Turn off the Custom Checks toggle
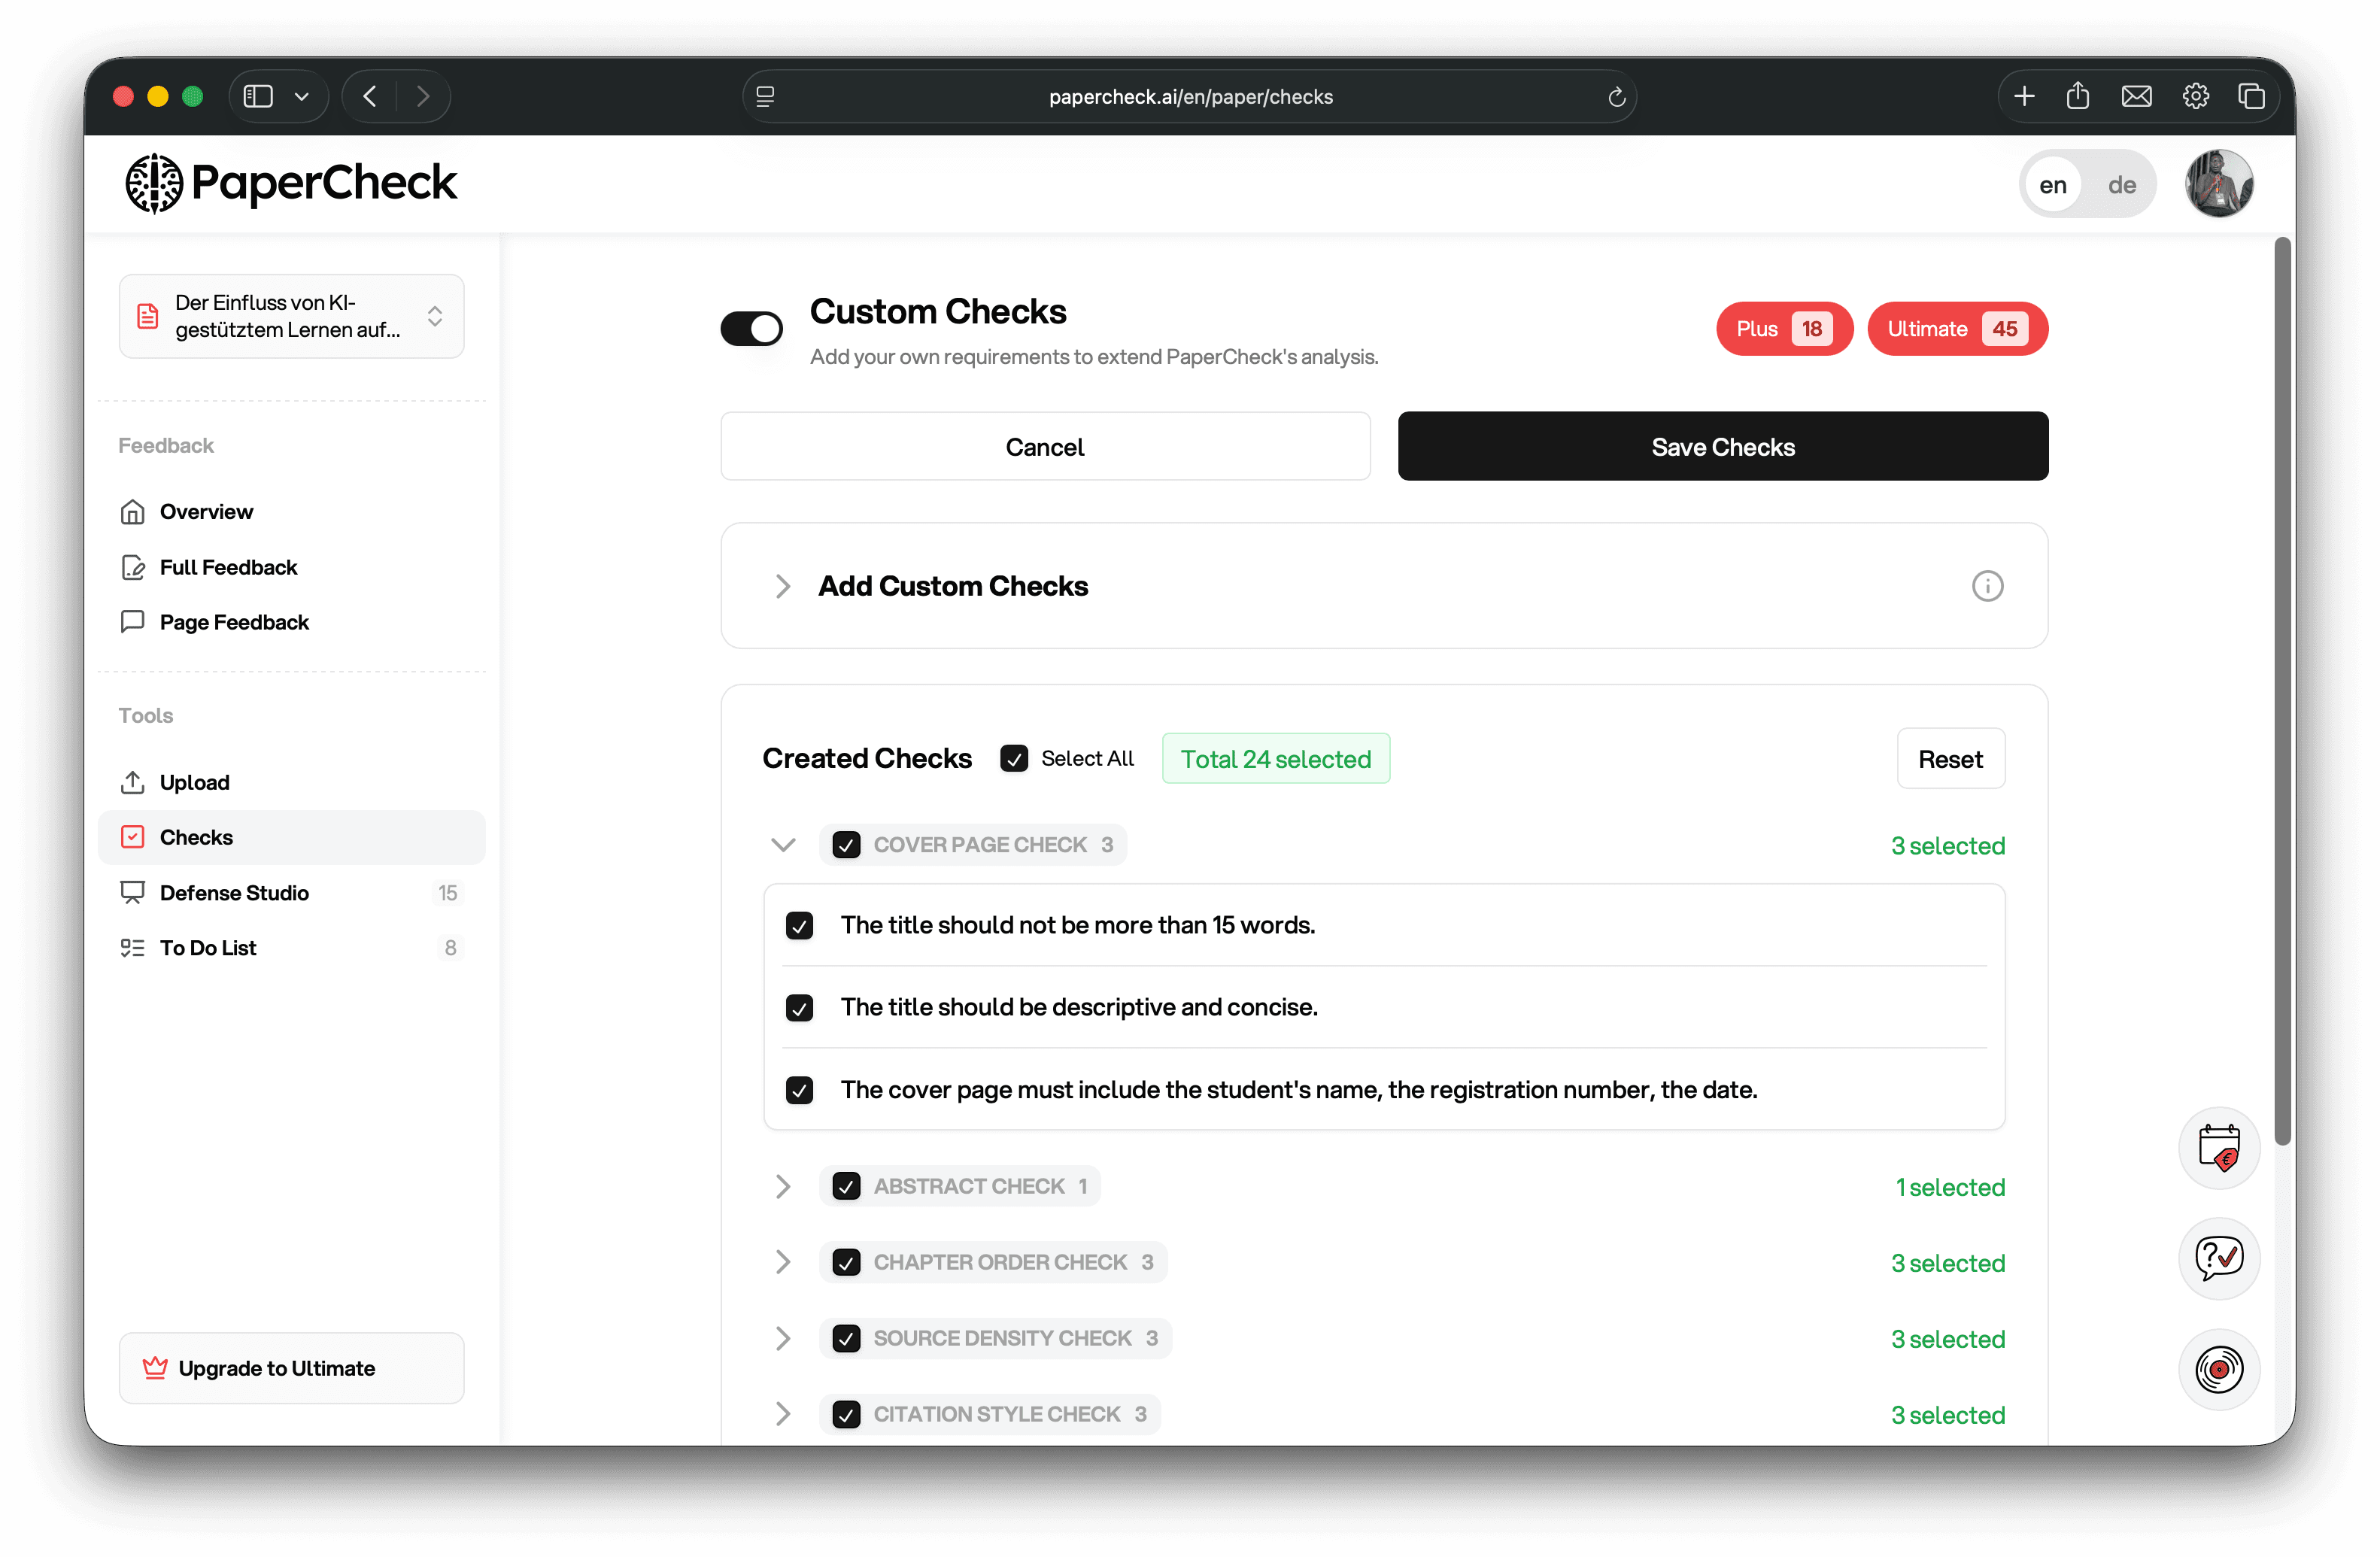The image size is (2380, 1557). click(752, 329)
